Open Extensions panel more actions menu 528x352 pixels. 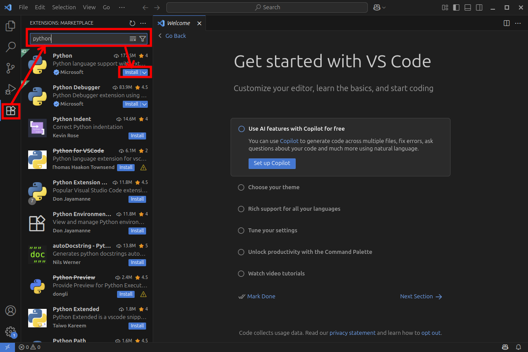coord(143,23)
